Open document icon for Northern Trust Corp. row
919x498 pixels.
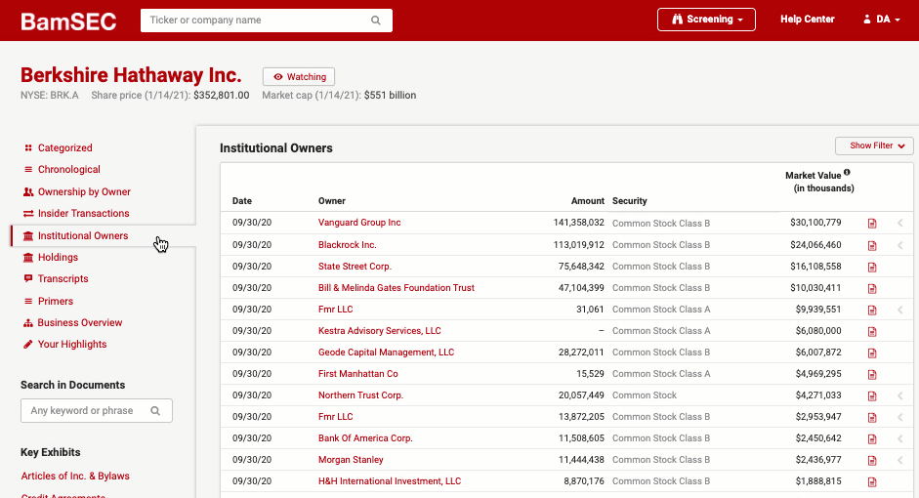coord(872,396)
